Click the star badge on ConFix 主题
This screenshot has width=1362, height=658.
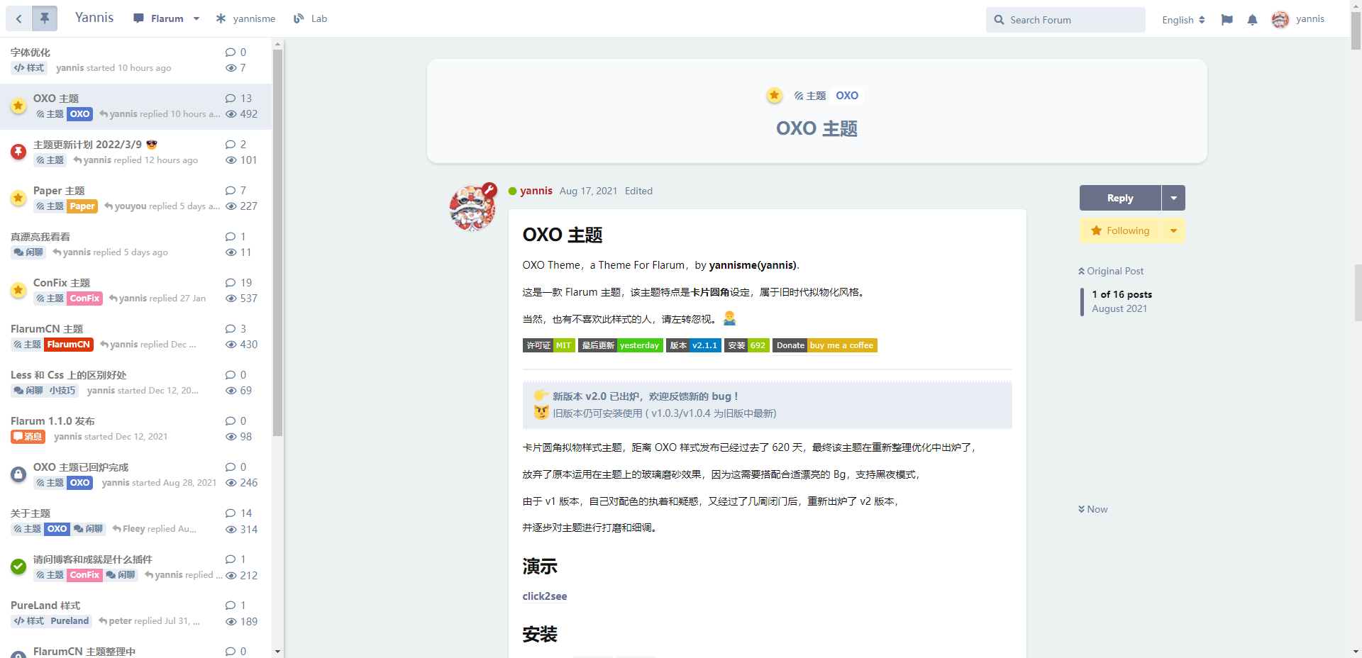pos(18,290)
